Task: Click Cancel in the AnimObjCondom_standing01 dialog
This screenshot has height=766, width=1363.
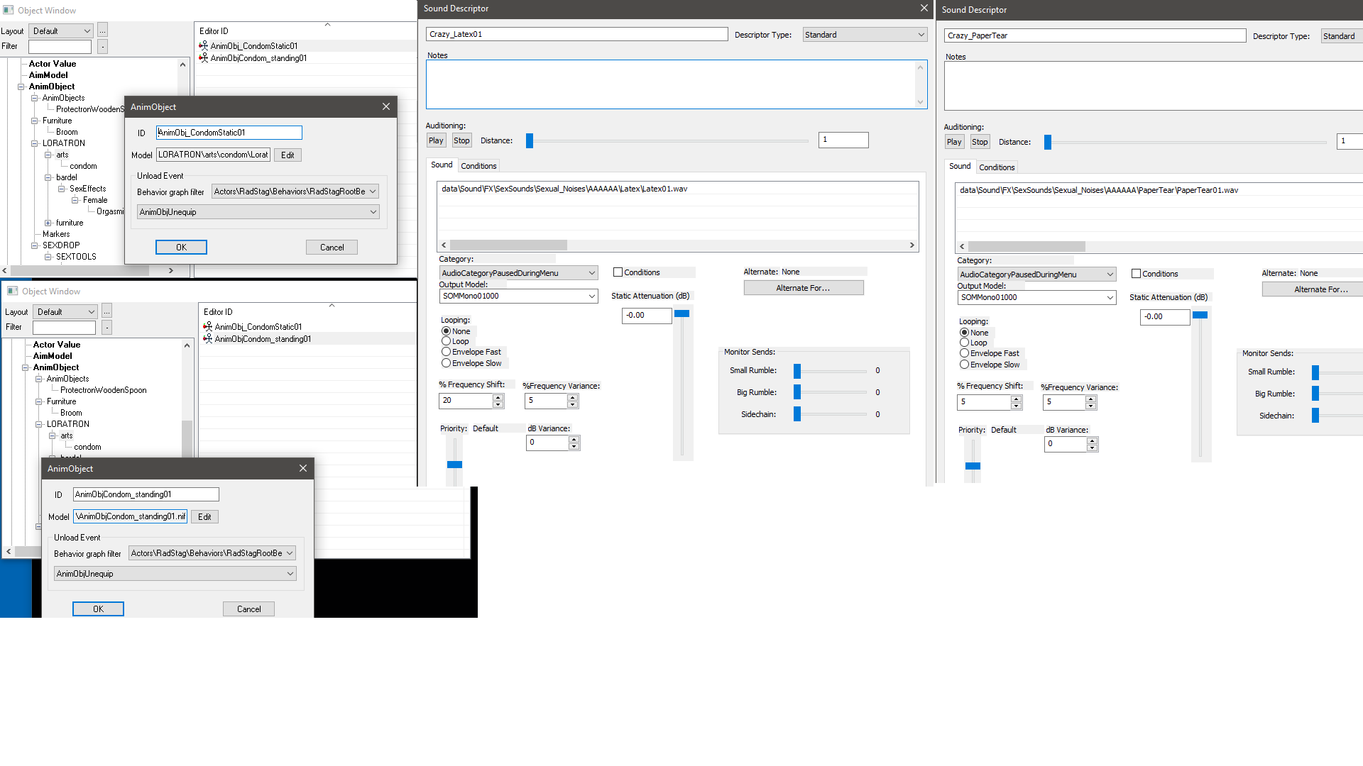Action: pos(248,609)
